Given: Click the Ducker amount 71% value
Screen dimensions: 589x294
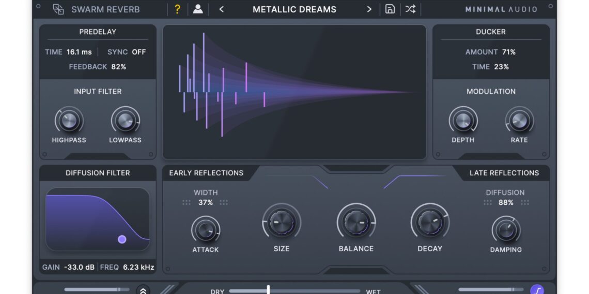Looking at the screenshot, I should pyautogui.click(x=508, y=52).
